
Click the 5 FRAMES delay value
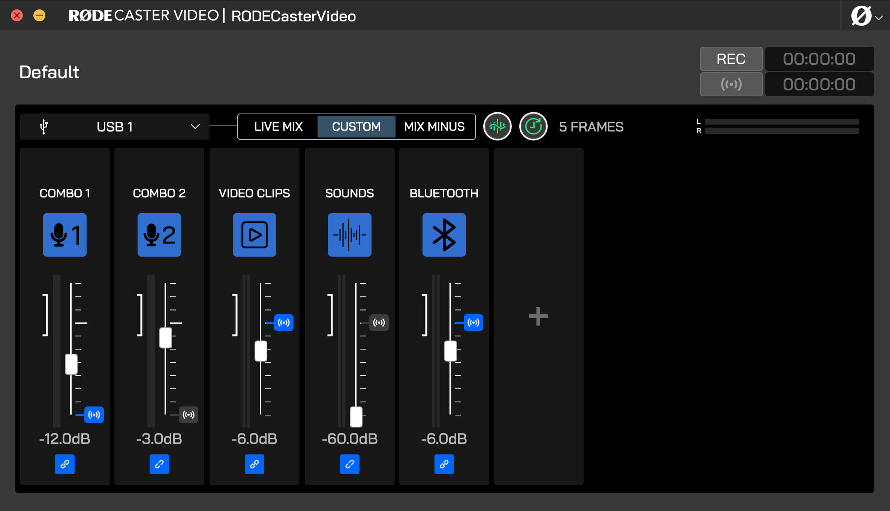click(x=591, y=127)
